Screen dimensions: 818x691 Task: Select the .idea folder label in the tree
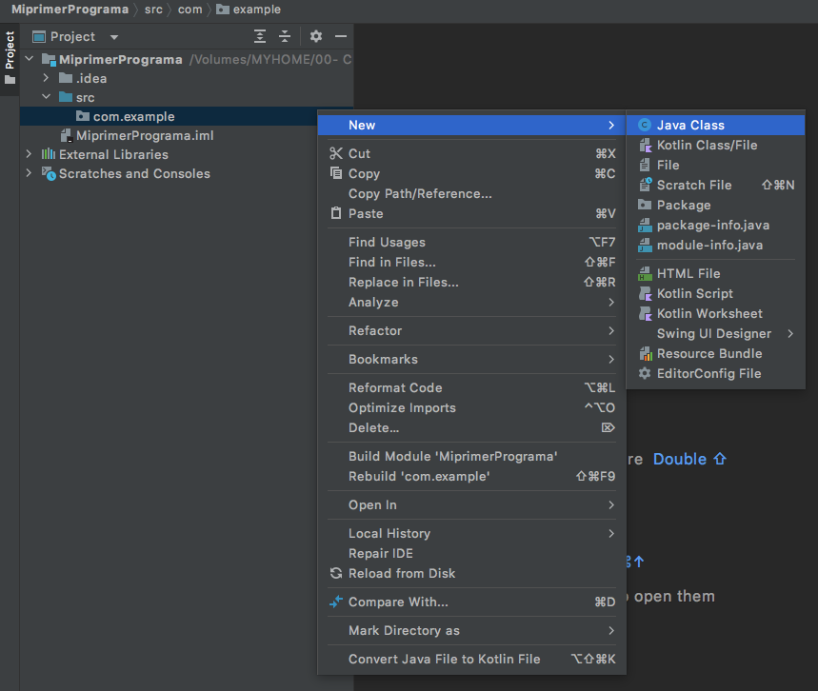(x=91, y=78)
